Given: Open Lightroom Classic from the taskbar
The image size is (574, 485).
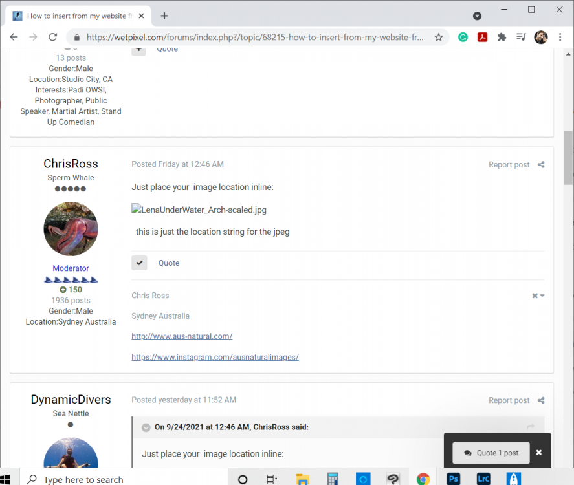Looking at the screenshot, I should point(483,479).
